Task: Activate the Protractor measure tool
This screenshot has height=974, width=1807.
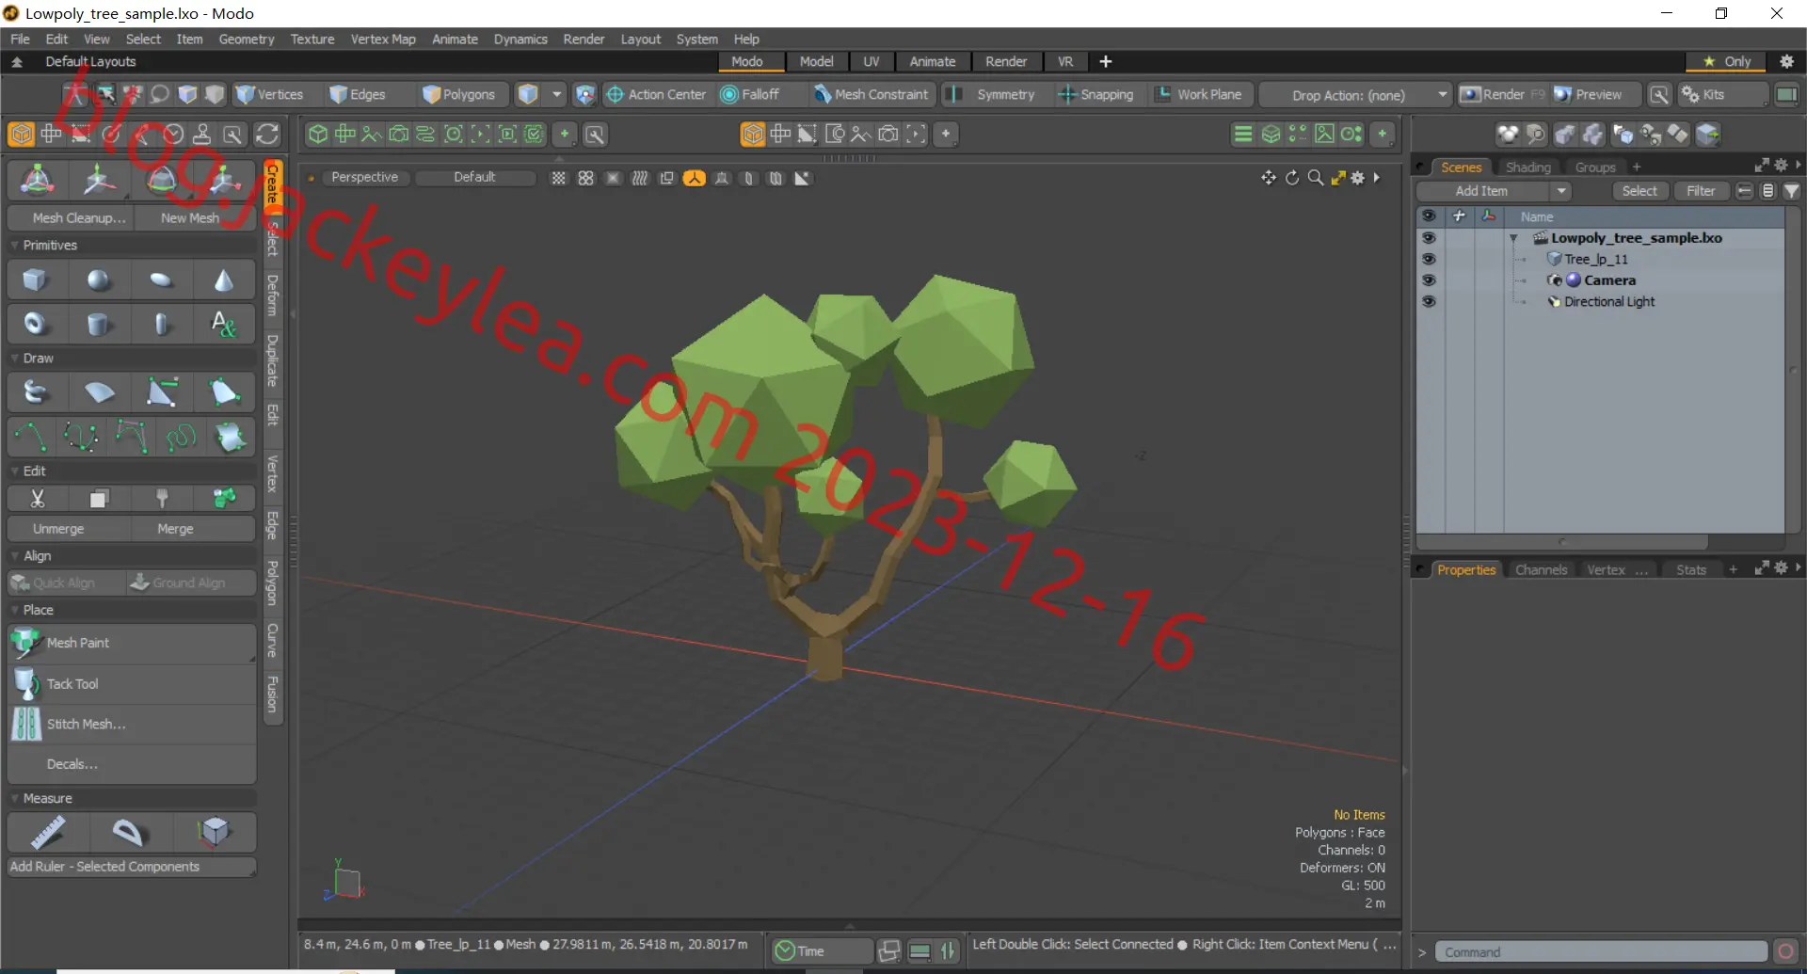Action: click(x=130, y=832)
